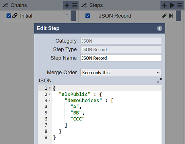185x144 pixels.
Task: Open the Merge Order dropdown
Action: (x=121, y=73)
